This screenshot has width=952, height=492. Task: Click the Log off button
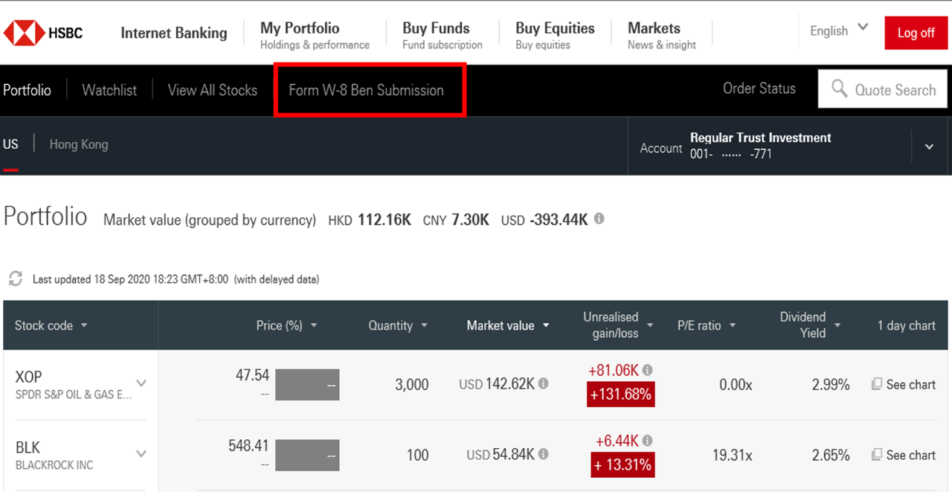(x=916, y=33)
